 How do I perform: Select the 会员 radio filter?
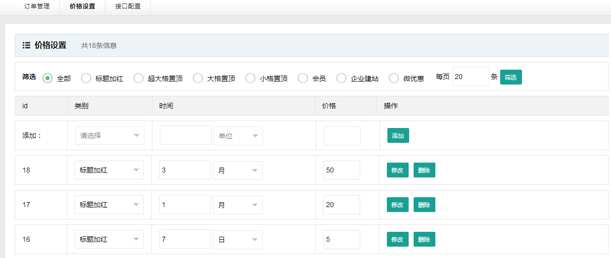303,78
